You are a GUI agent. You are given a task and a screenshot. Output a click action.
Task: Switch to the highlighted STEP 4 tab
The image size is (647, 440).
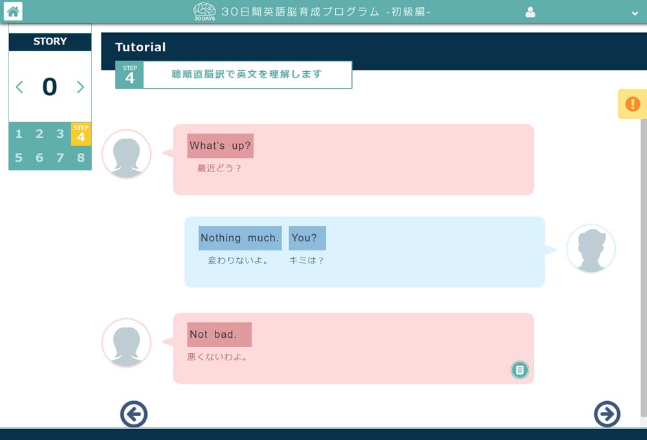click(81, 134)
